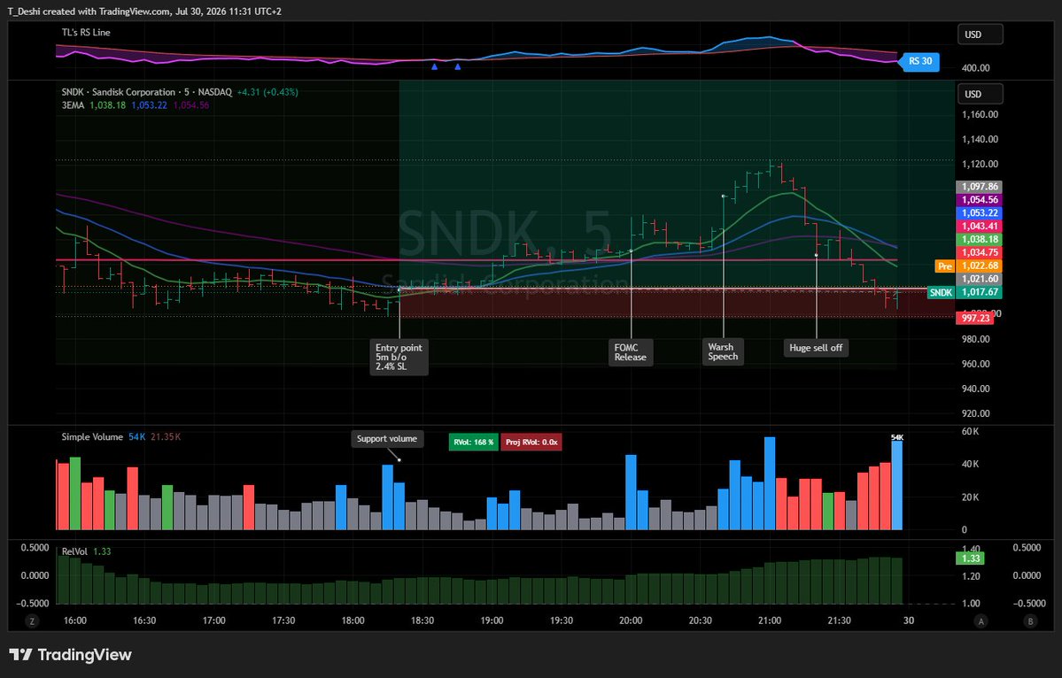Click the 18:30 time axis label
The image size is (1062, 678).
click(x=422, y=621)
